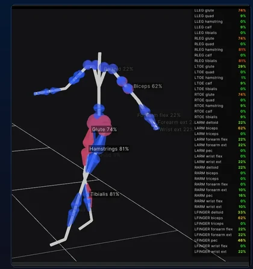The height and width of the screenshot is (269, 253).
Task: Pick the RLEG calf entry
Action: (220, 55)
